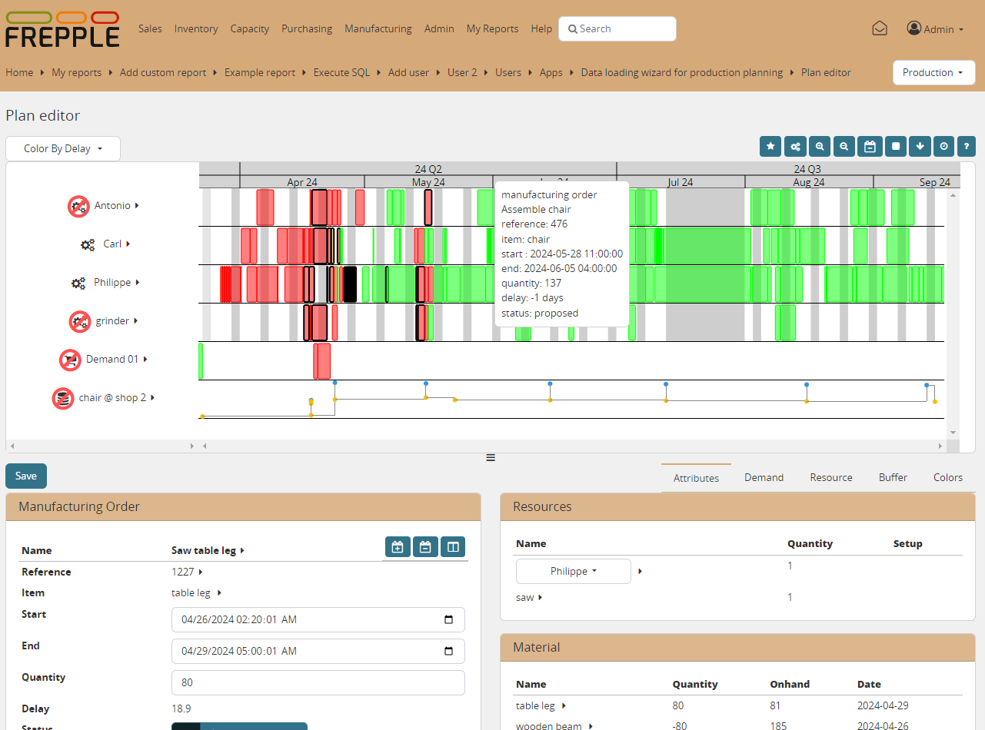Click the calendar-plus icon for Saw table leg
The width and height of the screenshot is (985, 730).
(x=398, y=546)
